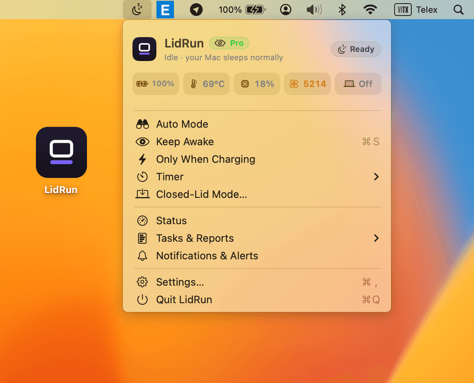Expand the Timer chevron arrow
The image size is (474, 383).
[376, 177]
